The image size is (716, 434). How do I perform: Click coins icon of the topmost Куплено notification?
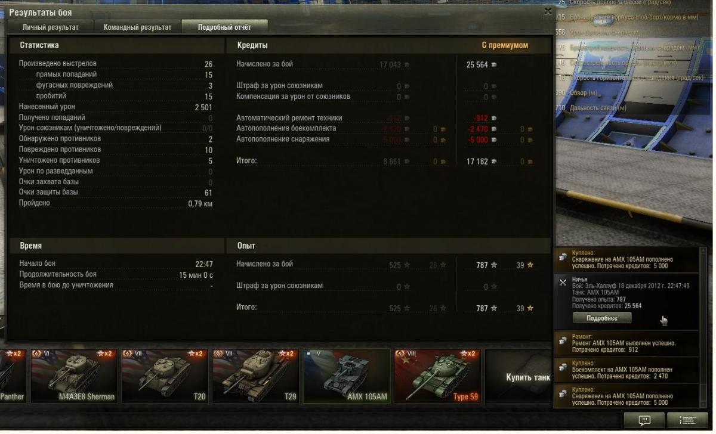tap(563, 256)
